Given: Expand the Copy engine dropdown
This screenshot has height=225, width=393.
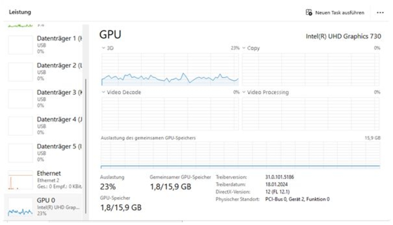Looking at the screenshot, I should [244, 48].
